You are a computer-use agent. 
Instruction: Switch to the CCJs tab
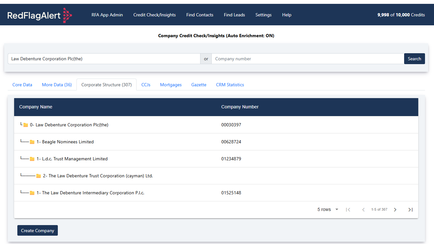coord(146,85)
